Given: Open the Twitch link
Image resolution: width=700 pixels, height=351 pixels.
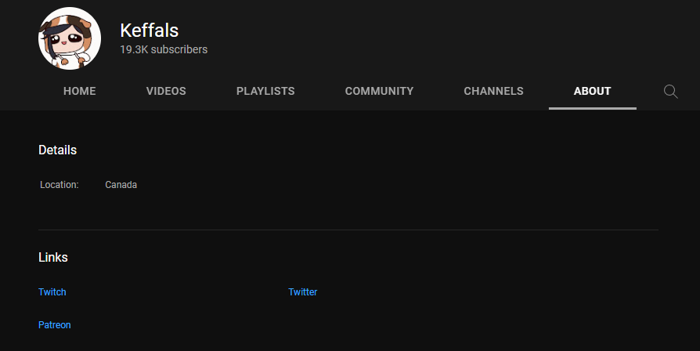Looking at the screenshot, I should (x=52, y=292).
